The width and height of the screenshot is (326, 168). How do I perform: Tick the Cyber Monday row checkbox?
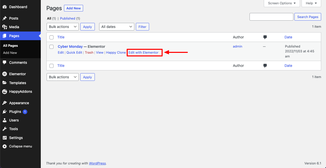[x=51, y=47]
